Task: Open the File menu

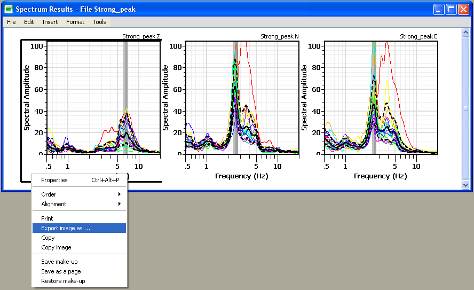Action: [x=11, y=22]
